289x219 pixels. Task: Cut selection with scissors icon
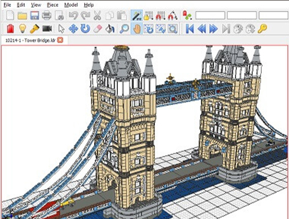(97, 16)
